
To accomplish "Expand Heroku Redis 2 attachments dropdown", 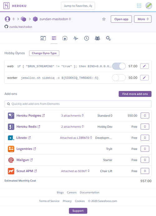I will (x=72, y=127).
